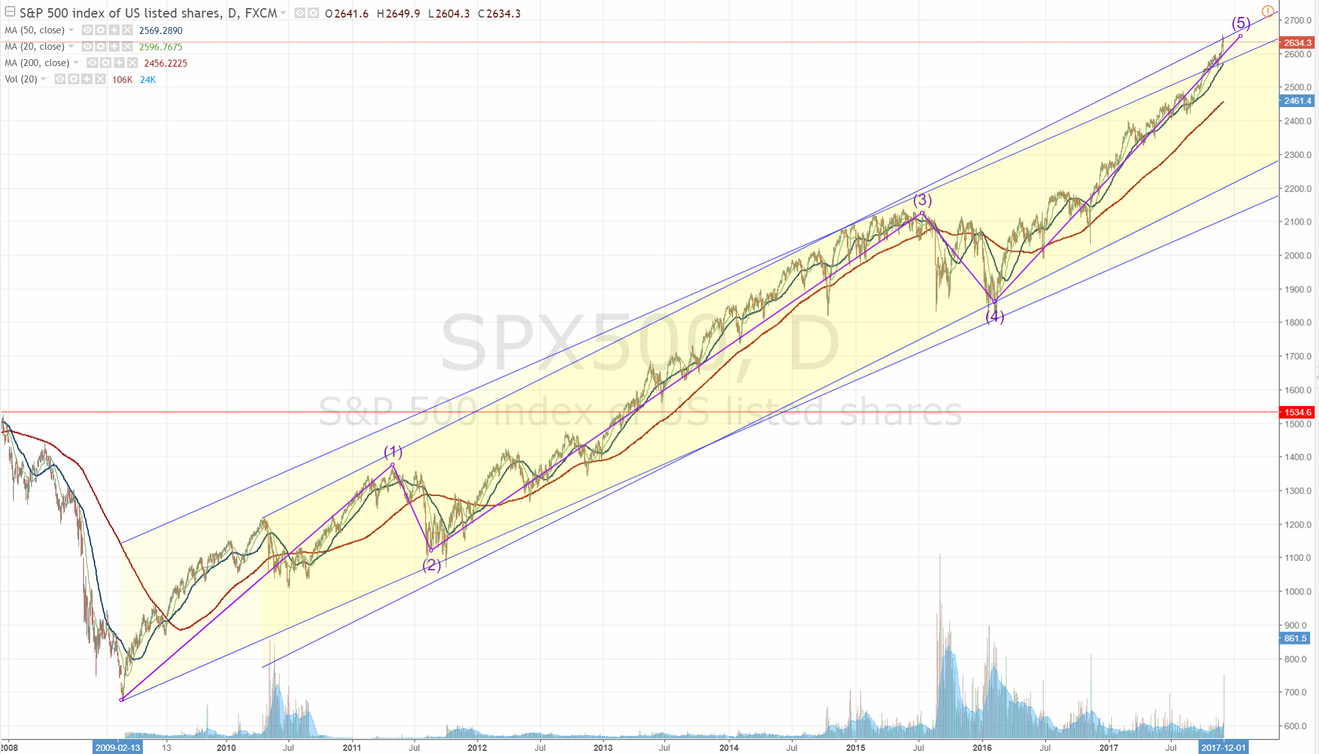Viewport: 1319px width, 754px height.
Task: Select the Elliott wave label (3)
Action: click(923, 200)
